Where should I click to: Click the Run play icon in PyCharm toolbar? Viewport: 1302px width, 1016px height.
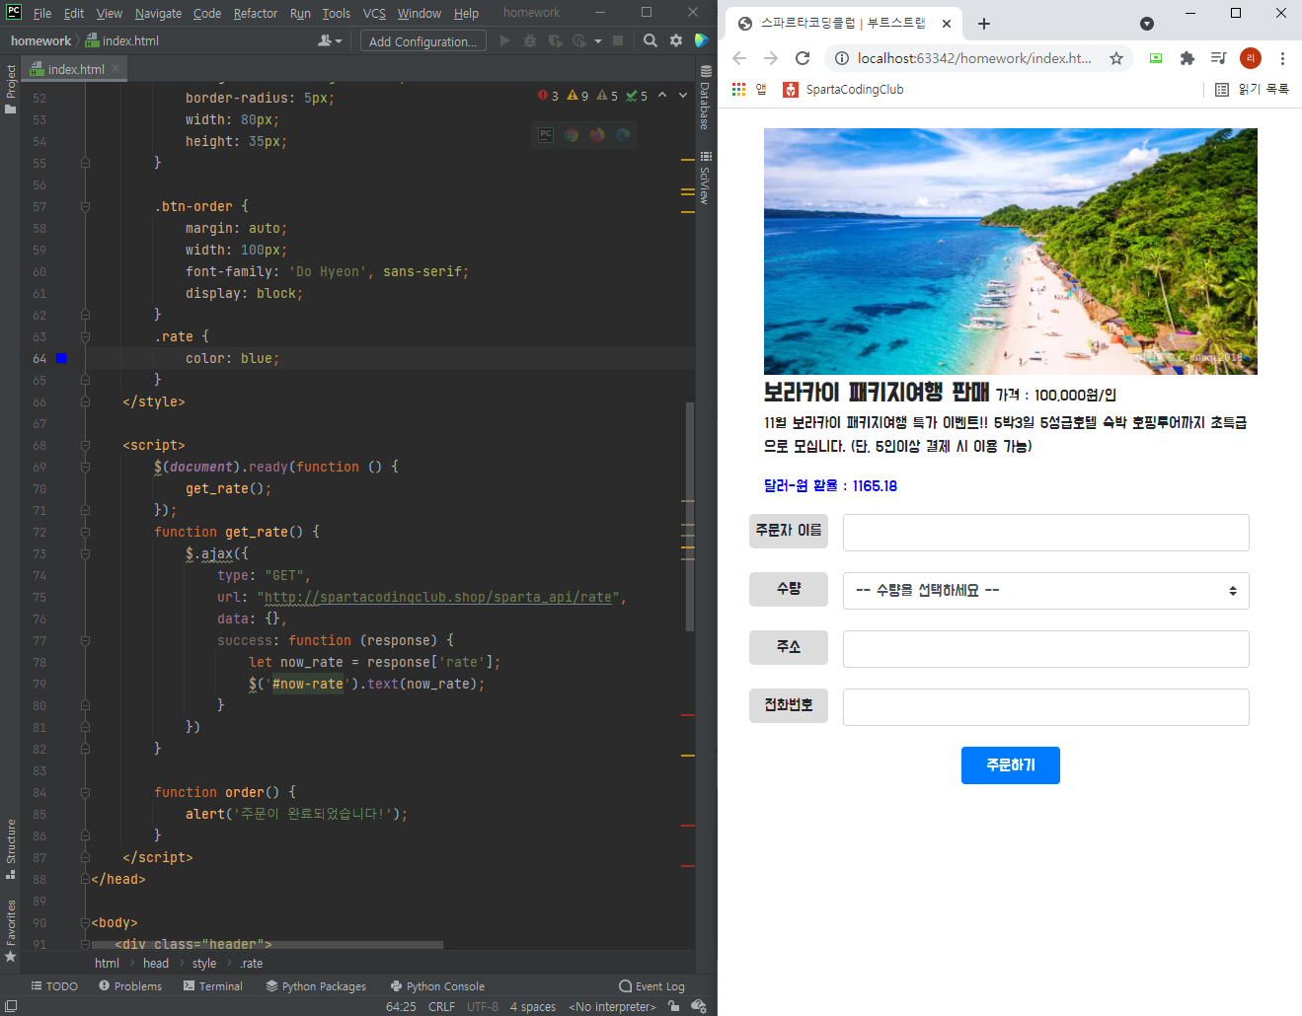coord(505,40)
